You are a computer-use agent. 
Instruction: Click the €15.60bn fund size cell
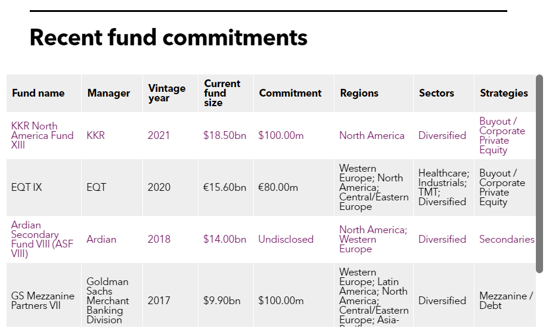tap(225, 187)
